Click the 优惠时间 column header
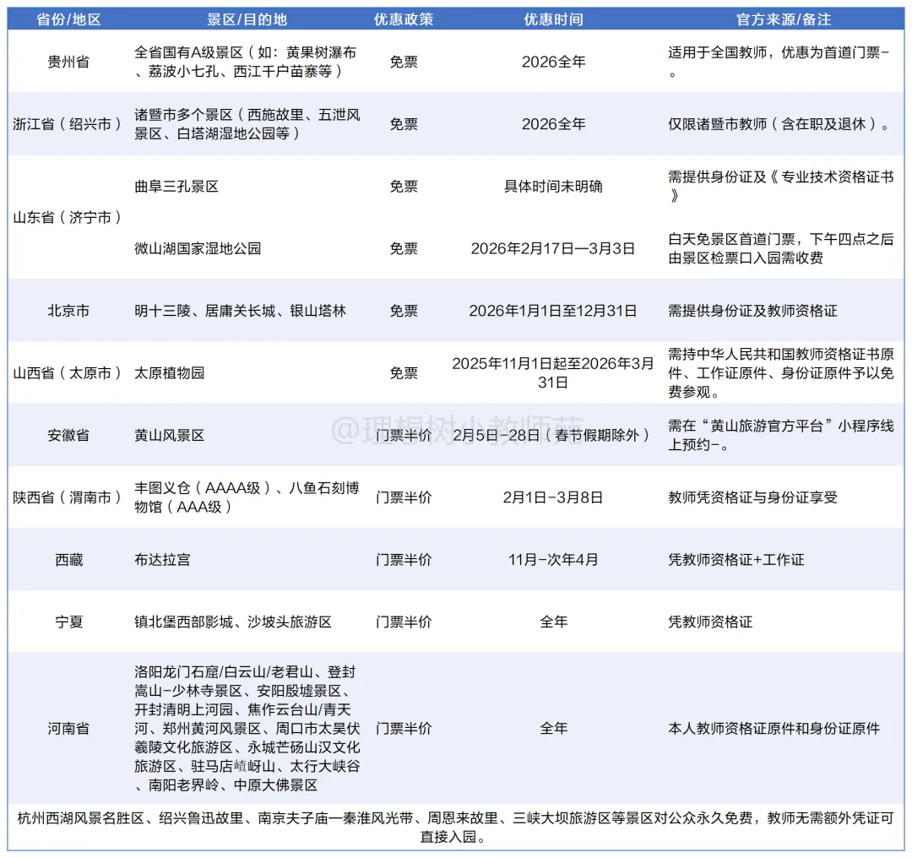The width and height of the screenshot is (912, 858). click(x=553, y=19)
